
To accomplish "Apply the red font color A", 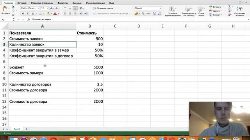I will [55, 14].
